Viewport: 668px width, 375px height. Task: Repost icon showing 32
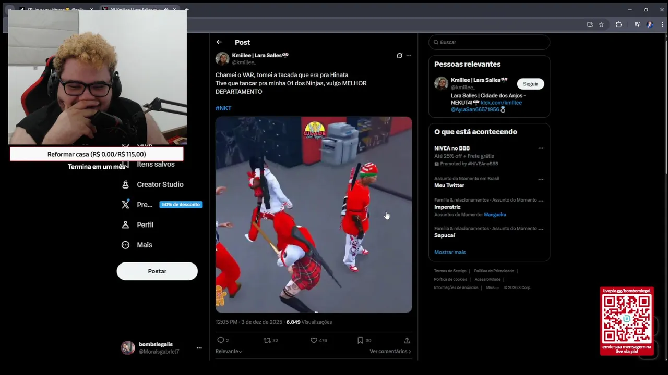click(267, 340)
